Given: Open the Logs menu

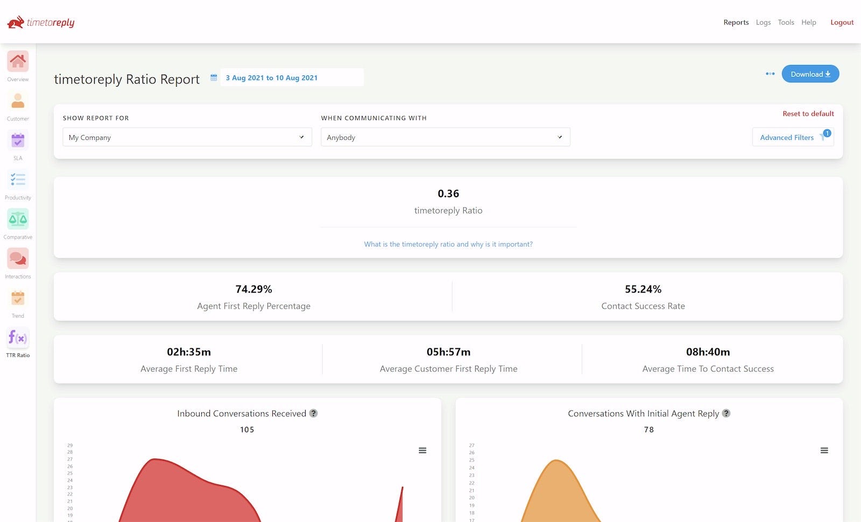Looking at the screenshot, I should click(x=763, y=22).
